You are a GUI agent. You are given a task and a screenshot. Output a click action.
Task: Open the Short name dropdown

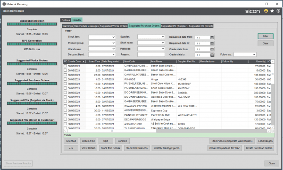pos(163,42)
